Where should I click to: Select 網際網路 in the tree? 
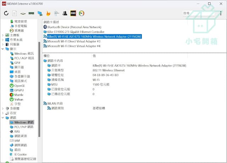pyautogui.click(x=21, y=145)
